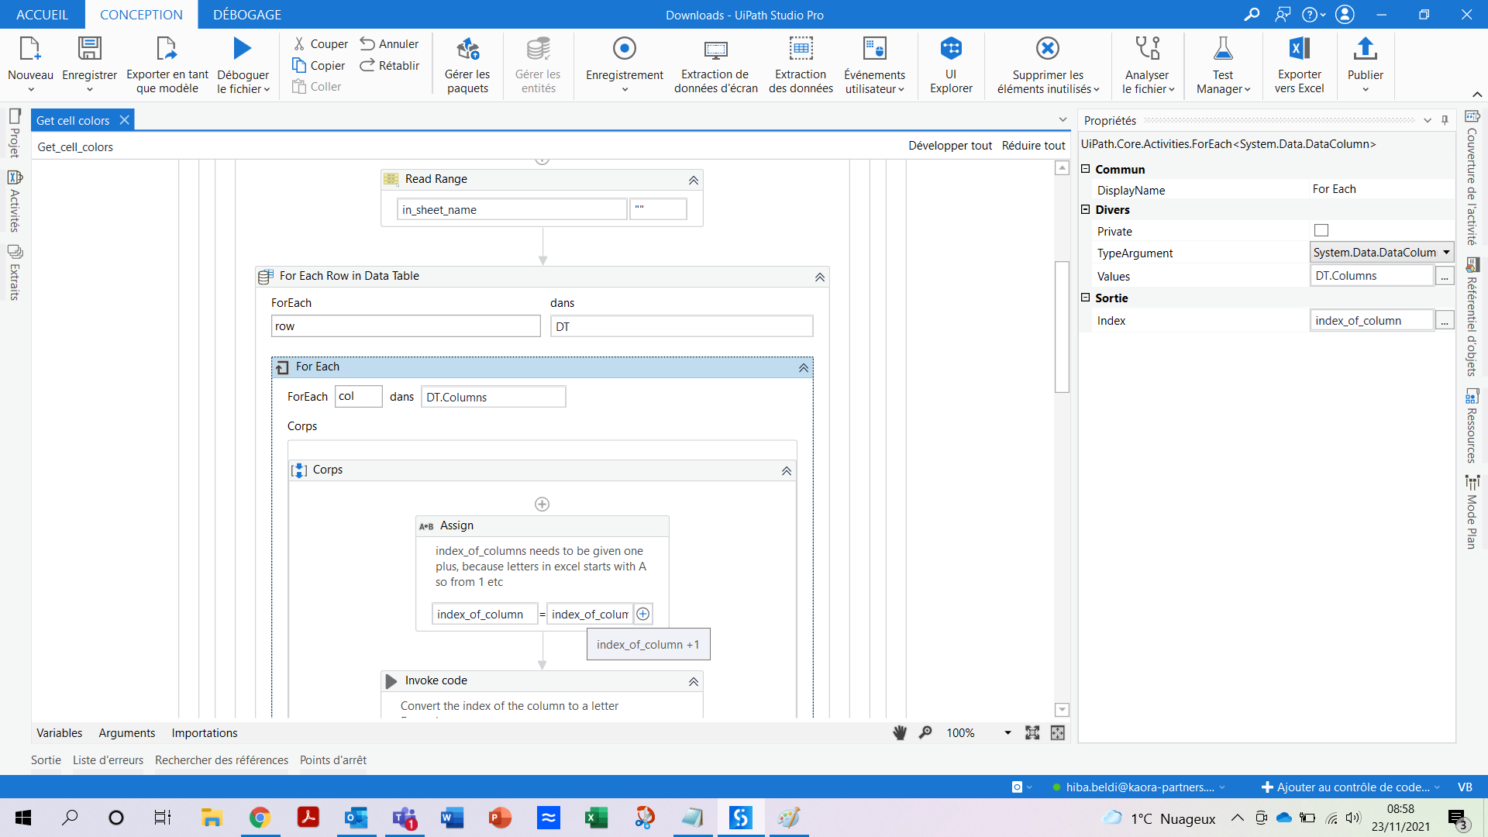Undo with Annuler

coord(389,44)
